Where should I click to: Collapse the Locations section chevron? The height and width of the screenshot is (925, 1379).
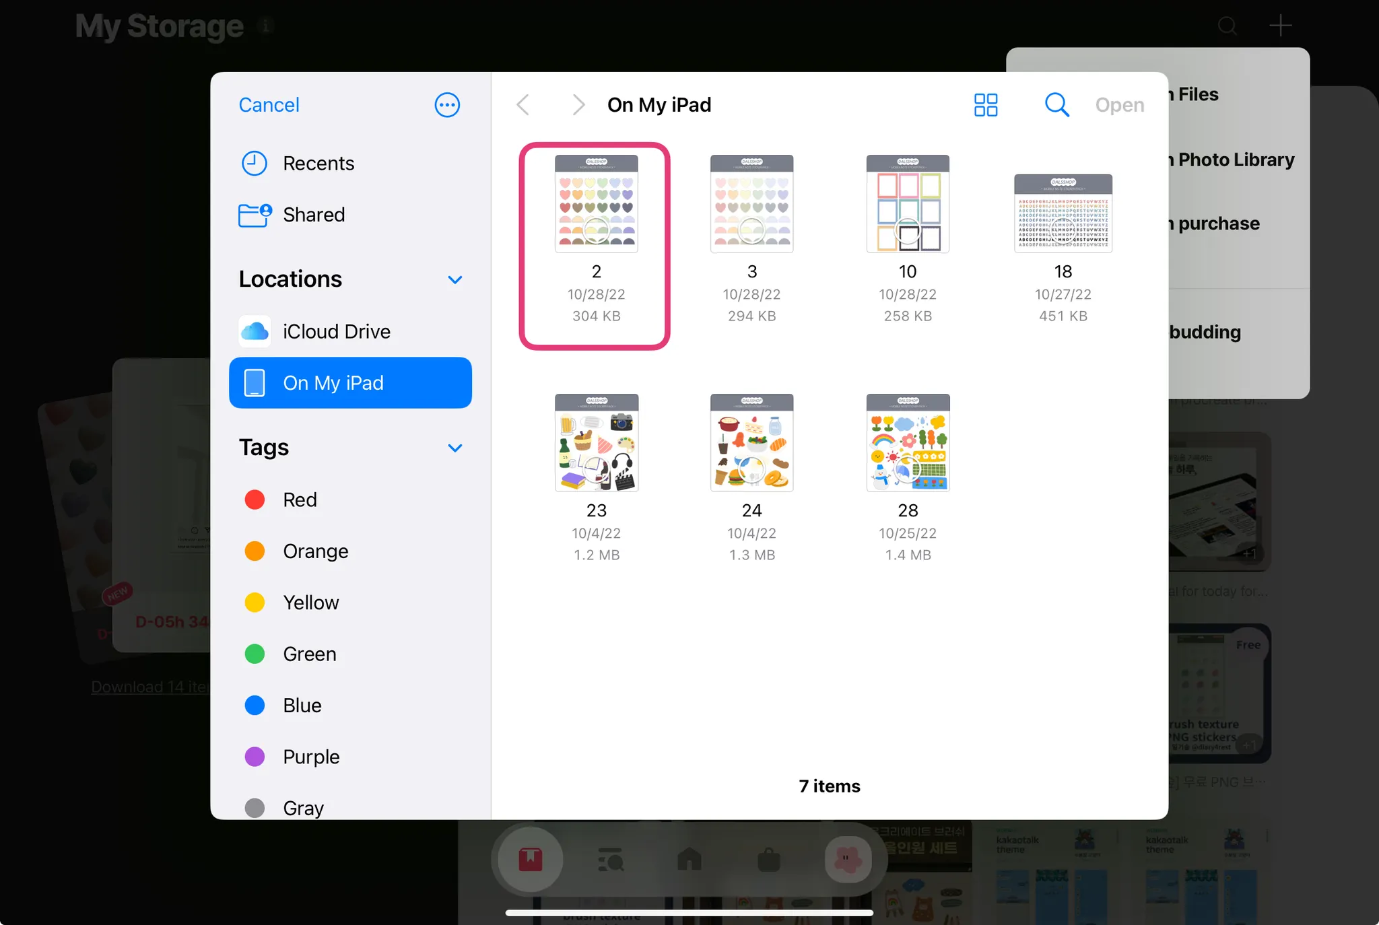tap(455, 279)
